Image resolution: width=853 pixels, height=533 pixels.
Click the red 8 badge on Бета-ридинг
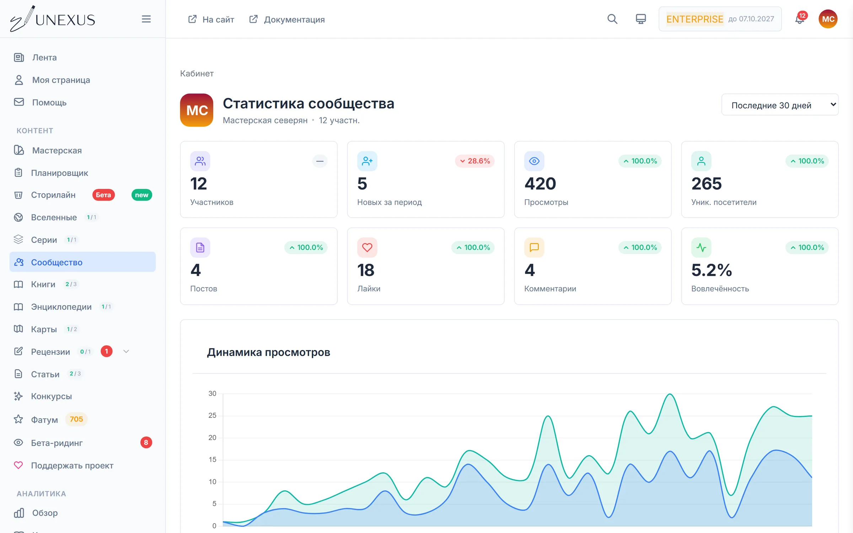tap(146, 442)
